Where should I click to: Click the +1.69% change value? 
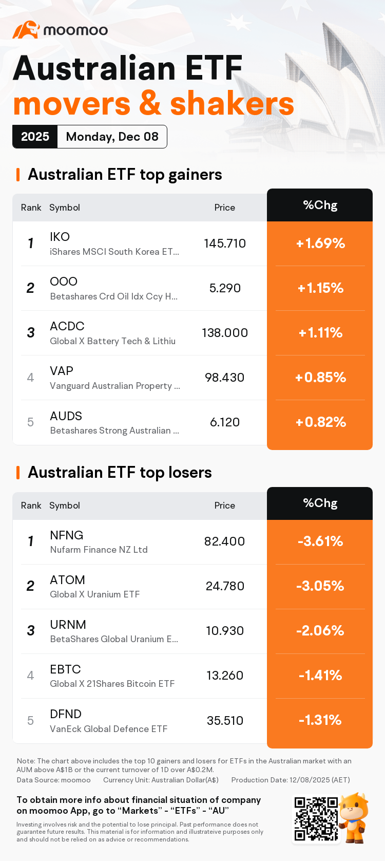[x=320, y=244]
